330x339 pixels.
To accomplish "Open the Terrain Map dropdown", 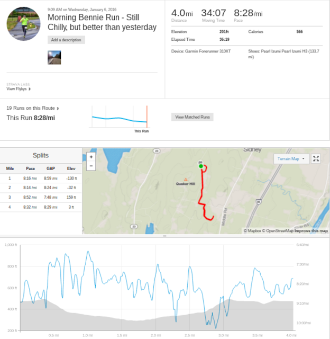I will coord(291,159).
